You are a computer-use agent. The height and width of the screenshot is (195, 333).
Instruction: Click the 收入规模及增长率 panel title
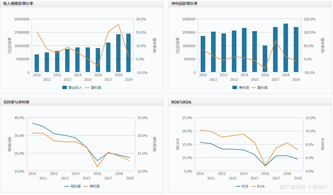[18, 4]
